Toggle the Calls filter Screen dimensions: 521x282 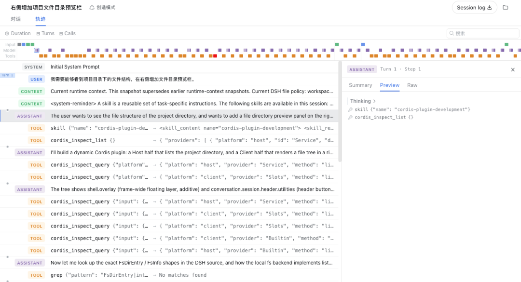tap(68, 33)
